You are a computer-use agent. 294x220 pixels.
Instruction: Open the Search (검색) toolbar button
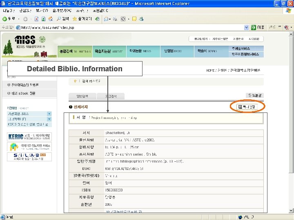tap(63, 19)
